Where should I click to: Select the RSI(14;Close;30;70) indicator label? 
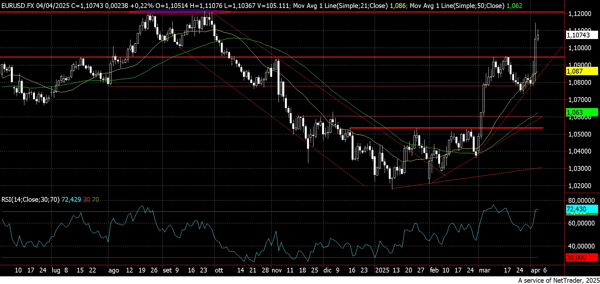click(x=30, y=200)
